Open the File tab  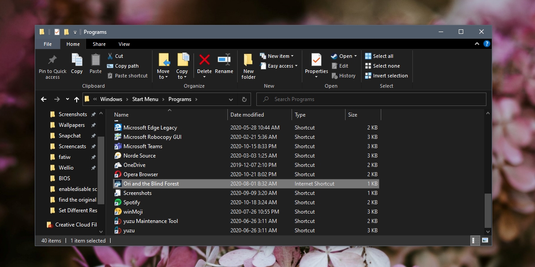(48, 44)
